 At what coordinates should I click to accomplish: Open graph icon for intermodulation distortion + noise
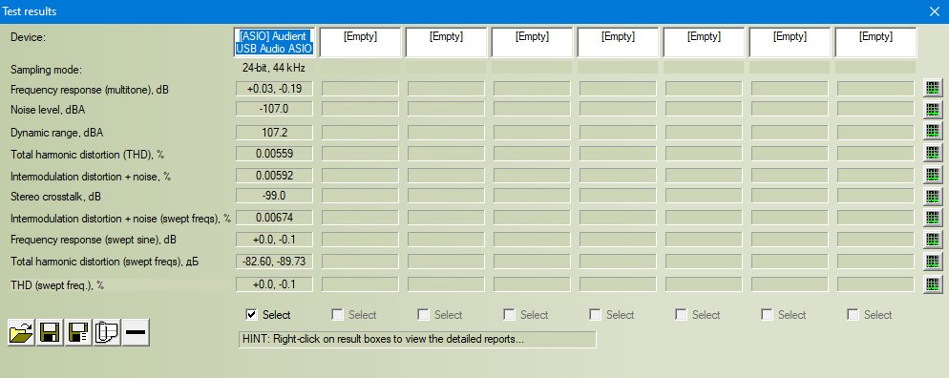[x=933, y=176]
